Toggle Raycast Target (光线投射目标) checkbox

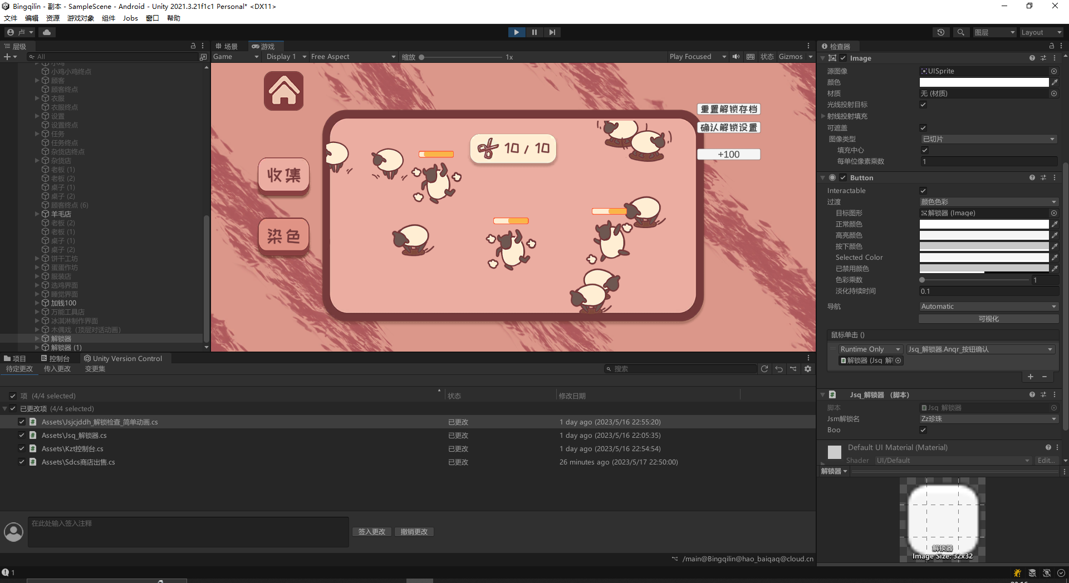[x=923, y=105]
